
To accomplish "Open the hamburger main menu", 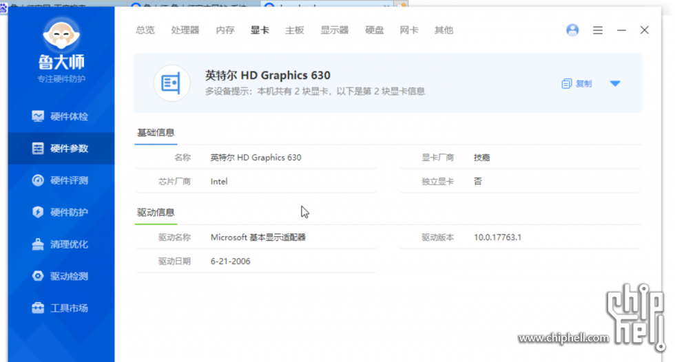I will pos(598,30).
